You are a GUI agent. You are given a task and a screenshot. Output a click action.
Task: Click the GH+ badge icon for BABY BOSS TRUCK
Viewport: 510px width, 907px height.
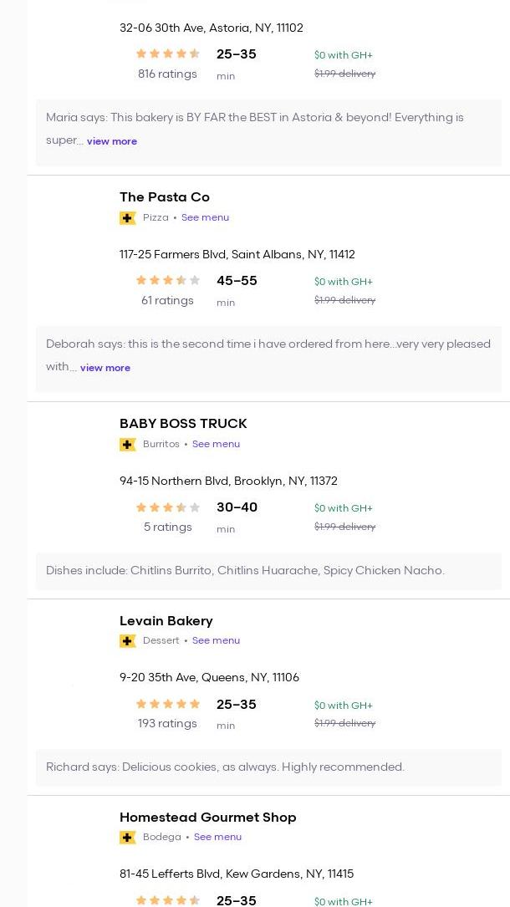(128, 445)
